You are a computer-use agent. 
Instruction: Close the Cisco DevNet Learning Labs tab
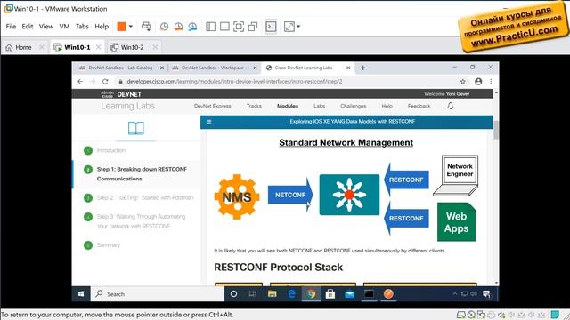[348, 68]
